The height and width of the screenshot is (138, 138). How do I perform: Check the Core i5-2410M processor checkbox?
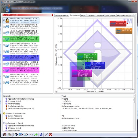click(4, 45)
